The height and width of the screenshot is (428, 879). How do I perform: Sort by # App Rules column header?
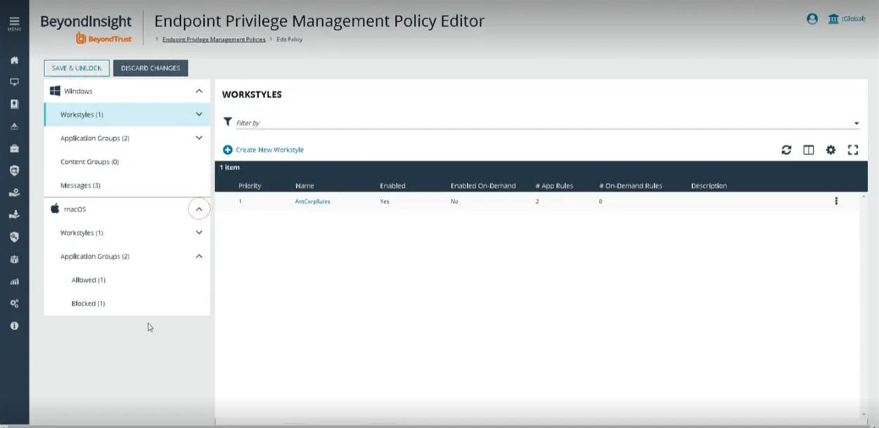tap(554, 186)
